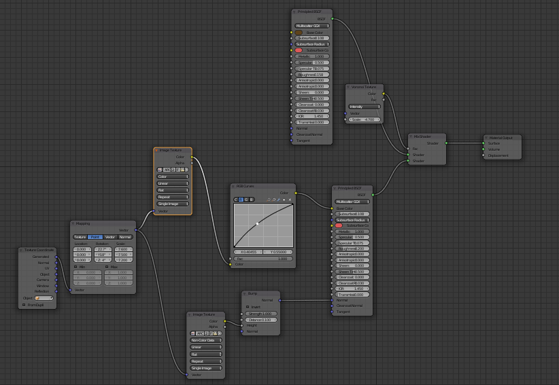
Task: Click the Distance field in the Bump node
Action: pos(261,320)
